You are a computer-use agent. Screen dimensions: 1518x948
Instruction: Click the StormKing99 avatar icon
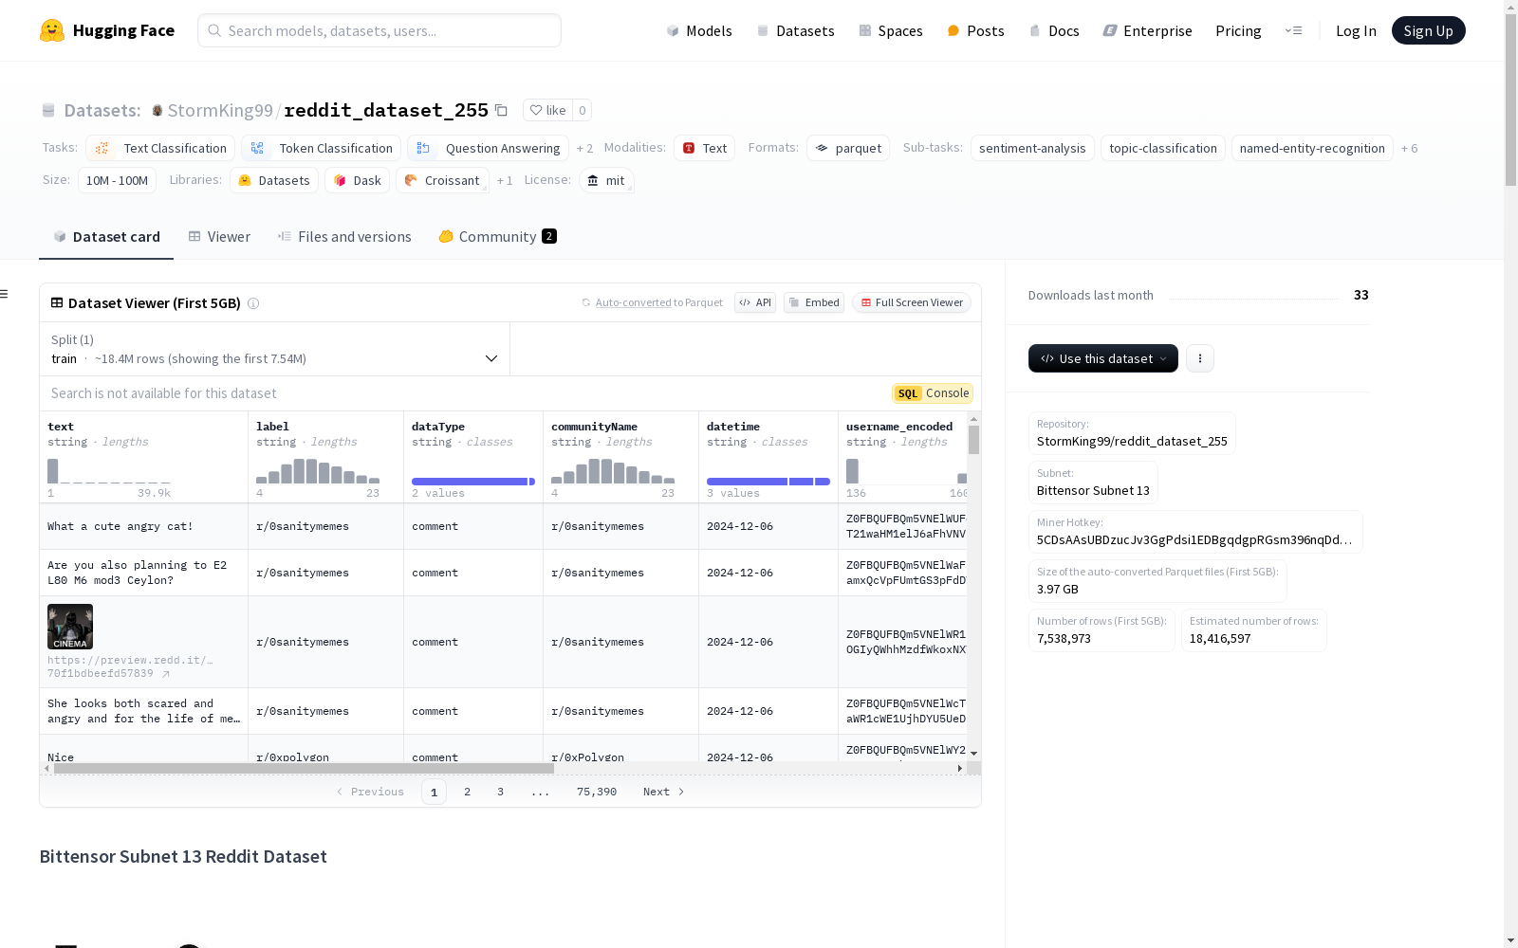(x=157, y=111)
